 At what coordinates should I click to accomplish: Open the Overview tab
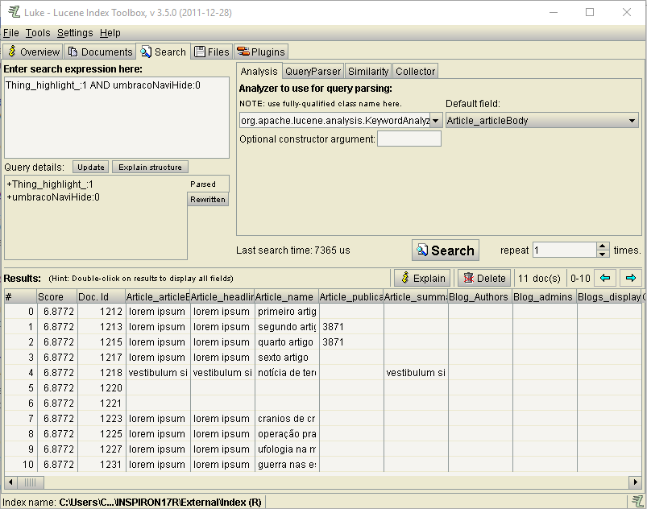[33, 52]
